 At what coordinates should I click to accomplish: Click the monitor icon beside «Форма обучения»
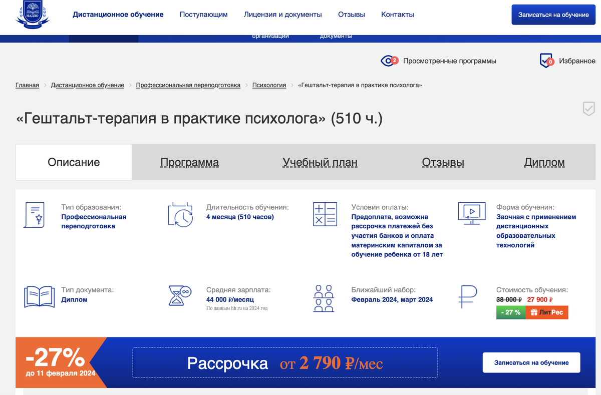pyautogui.click(x=471, y=214)
